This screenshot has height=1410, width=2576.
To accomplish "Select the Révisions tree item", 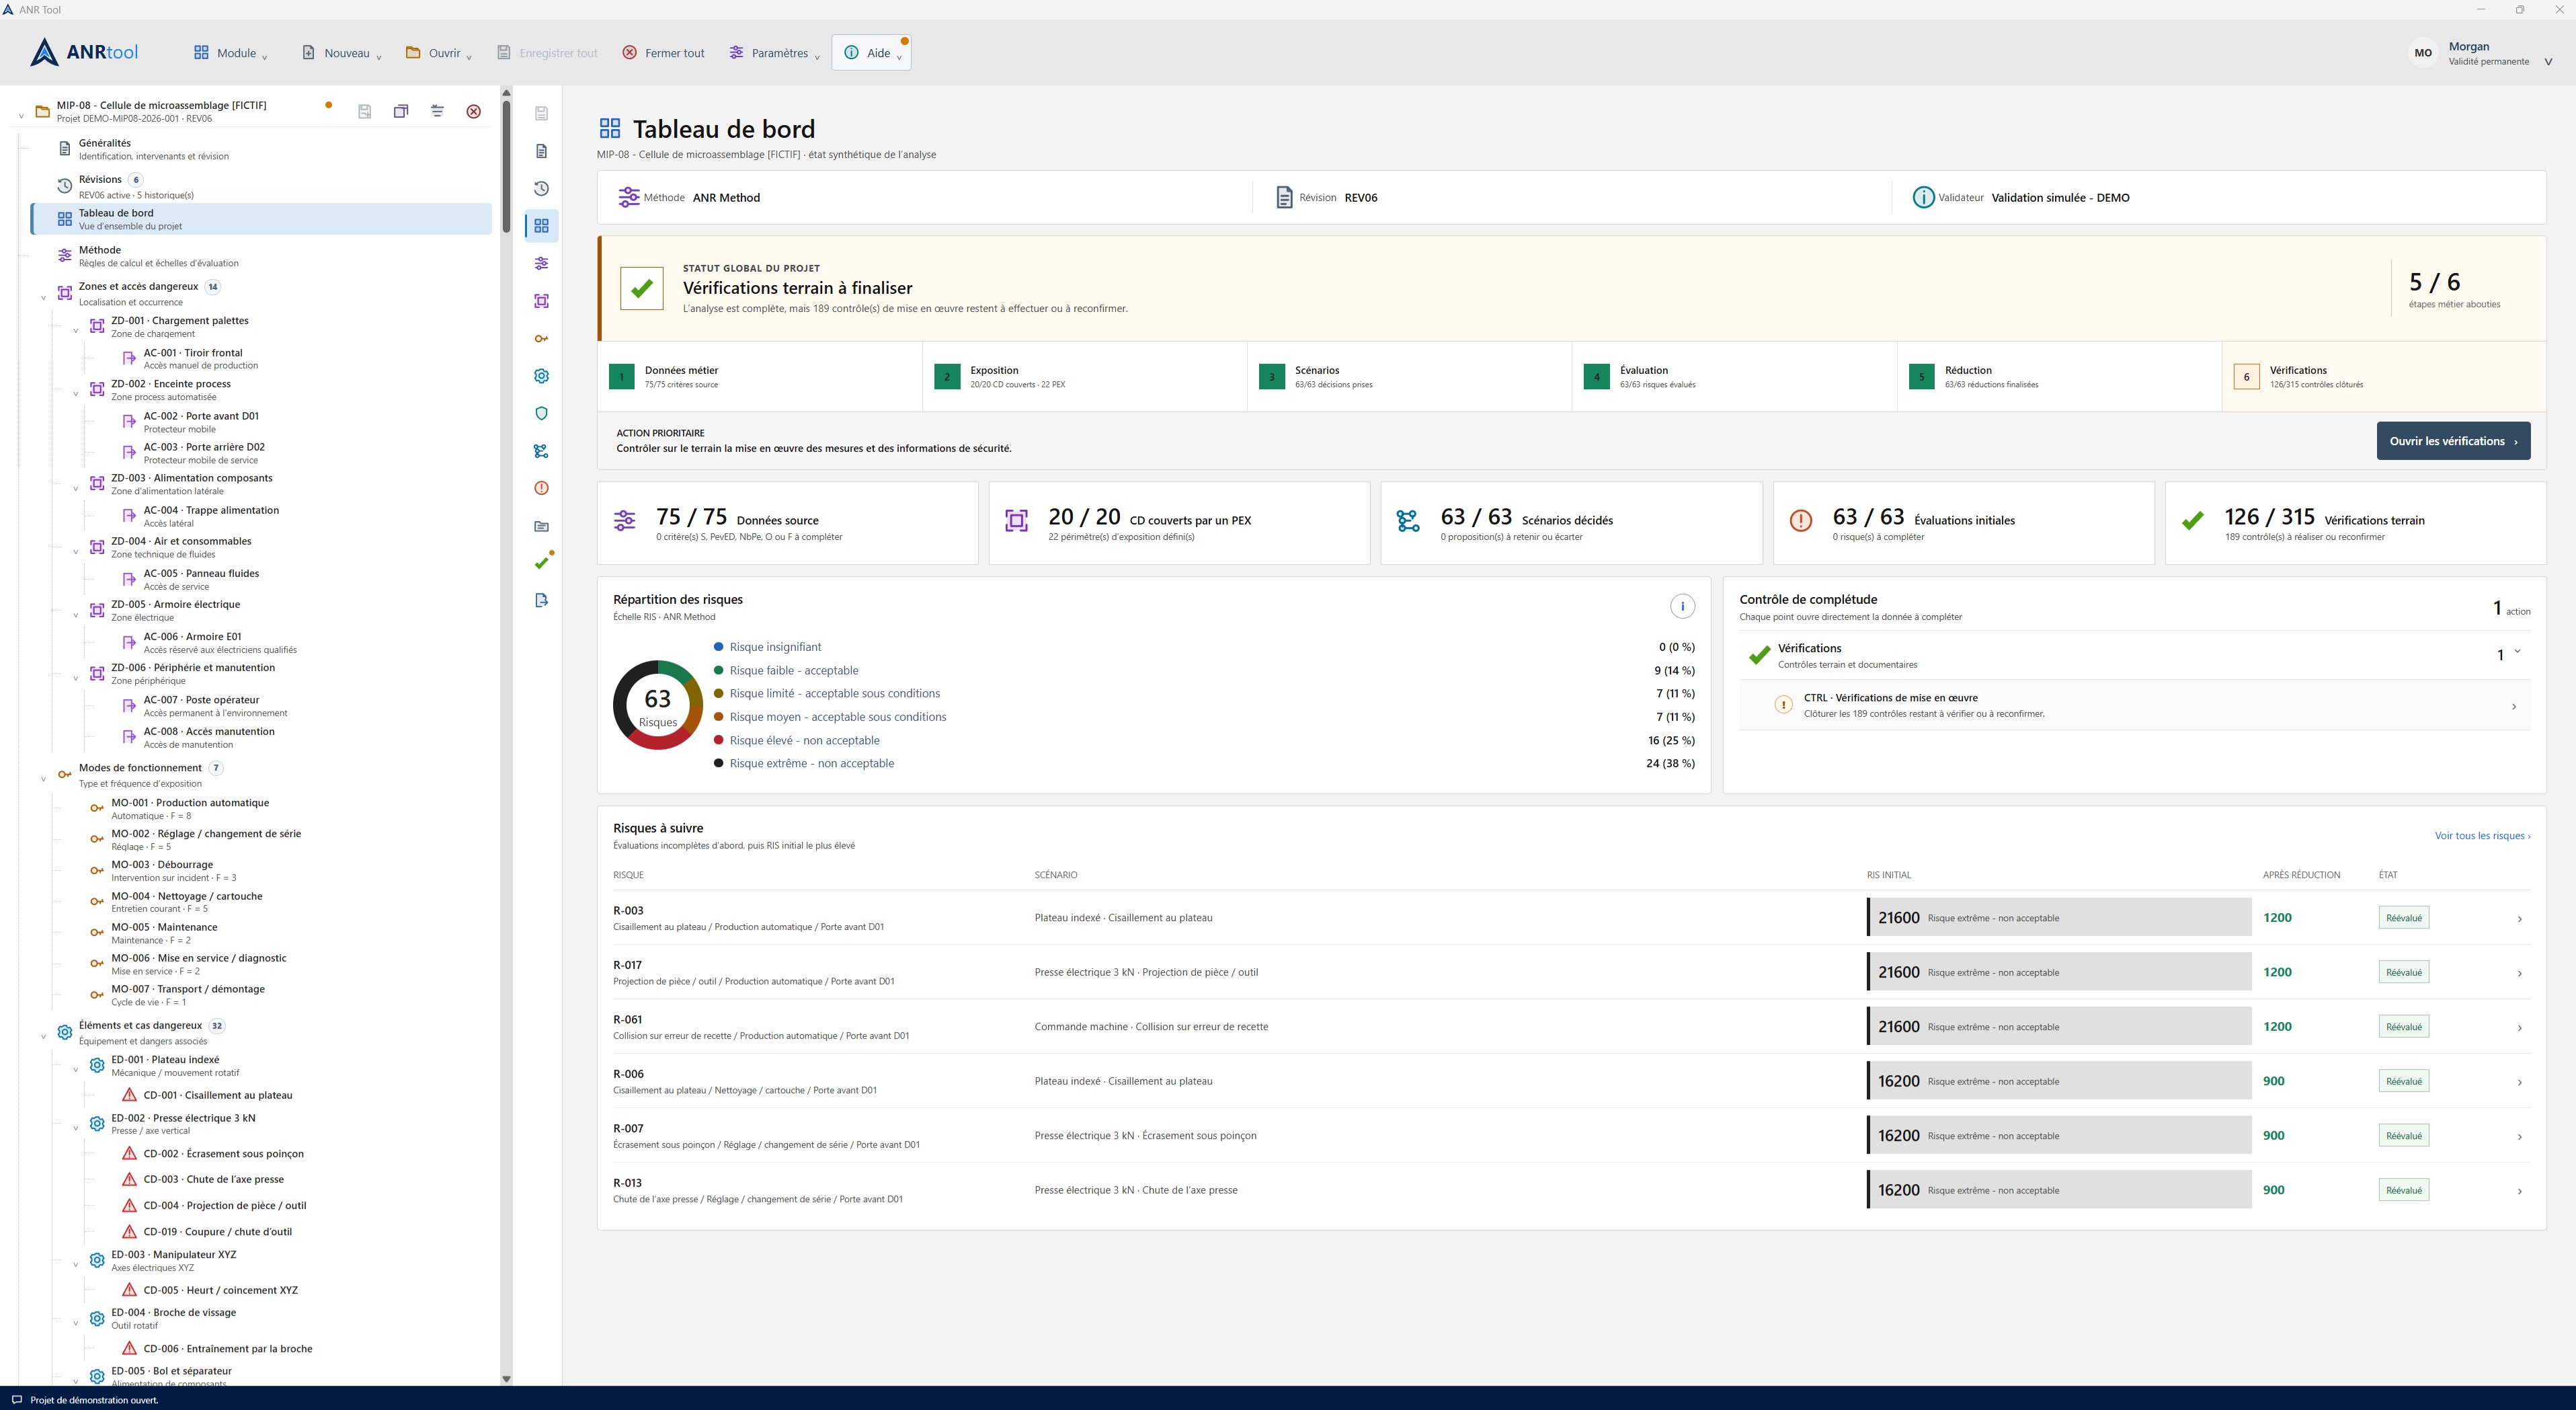I will (260, 186).
